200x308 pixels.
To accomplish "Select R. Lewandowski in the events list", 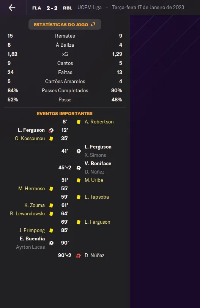I will click(x=27, y=213).
